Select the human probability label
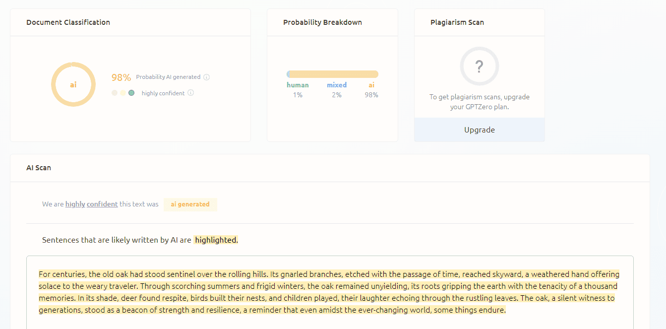Image resolution: width=666 pixels, height=329 pixels. (298, 85)
